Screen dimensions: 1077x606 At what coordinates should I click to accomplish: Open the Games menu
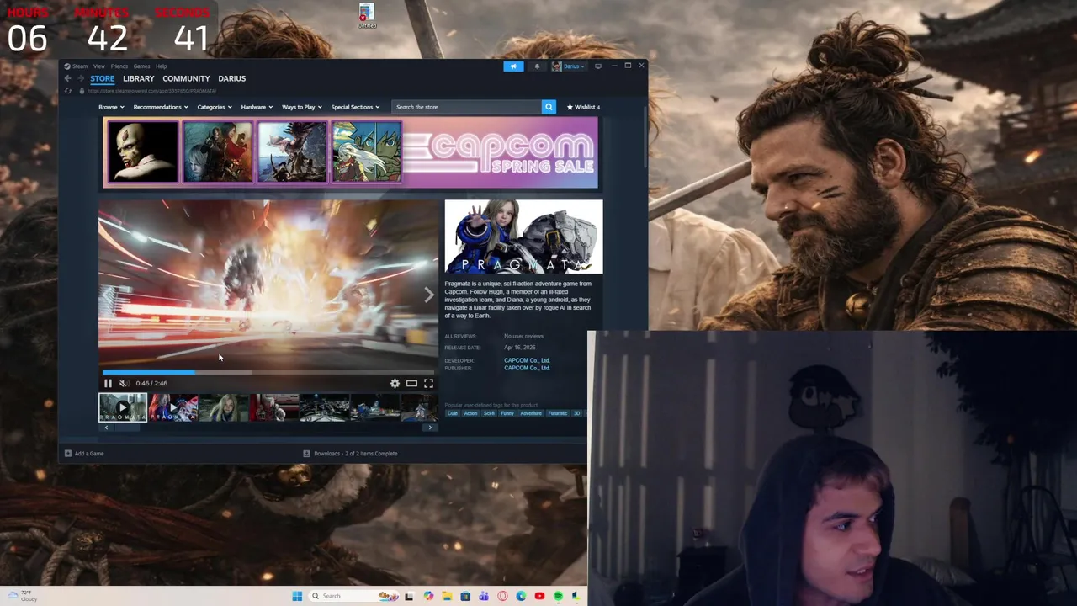[x=141, y=66]
